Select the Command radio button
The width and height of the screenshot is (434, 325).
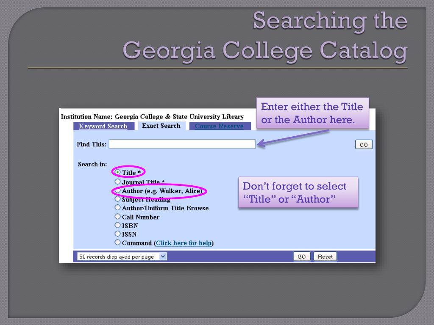(117, 242)
